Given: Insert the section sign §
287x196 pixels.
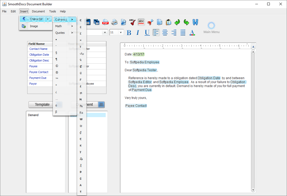Looking at the screenshot, I should click(x=56, y=52).
